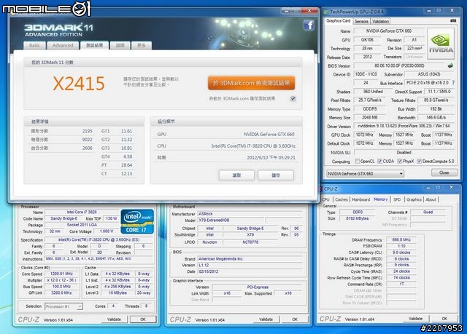Click the BIOS Date 02/15/2012 field
Viewport: 467px width, 334px height.
click(x=250, y=271)
